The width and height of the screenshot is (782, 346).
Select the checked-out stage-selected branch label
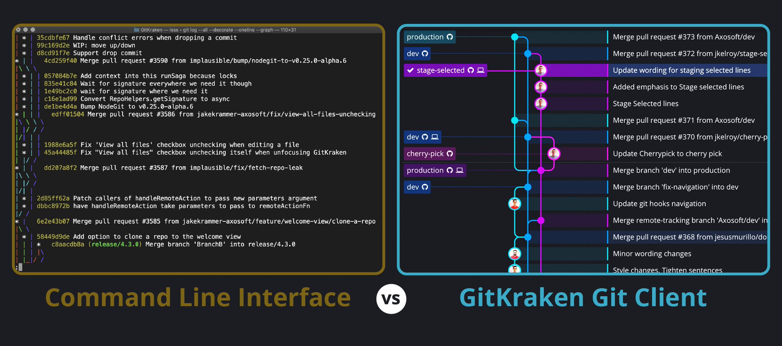pos(445,70)
